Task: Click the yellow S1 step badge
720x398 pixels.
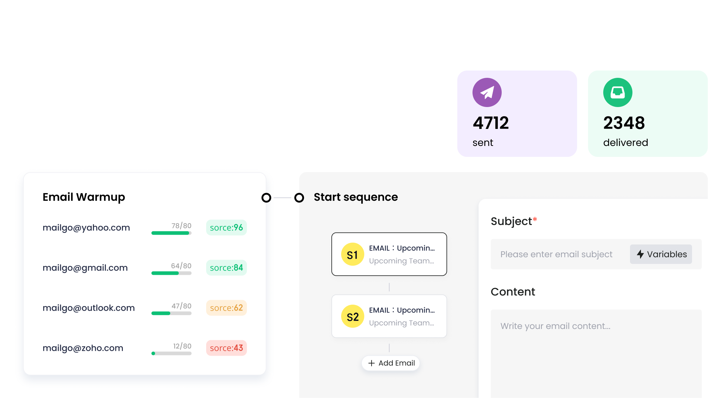Action: (352, 254)
